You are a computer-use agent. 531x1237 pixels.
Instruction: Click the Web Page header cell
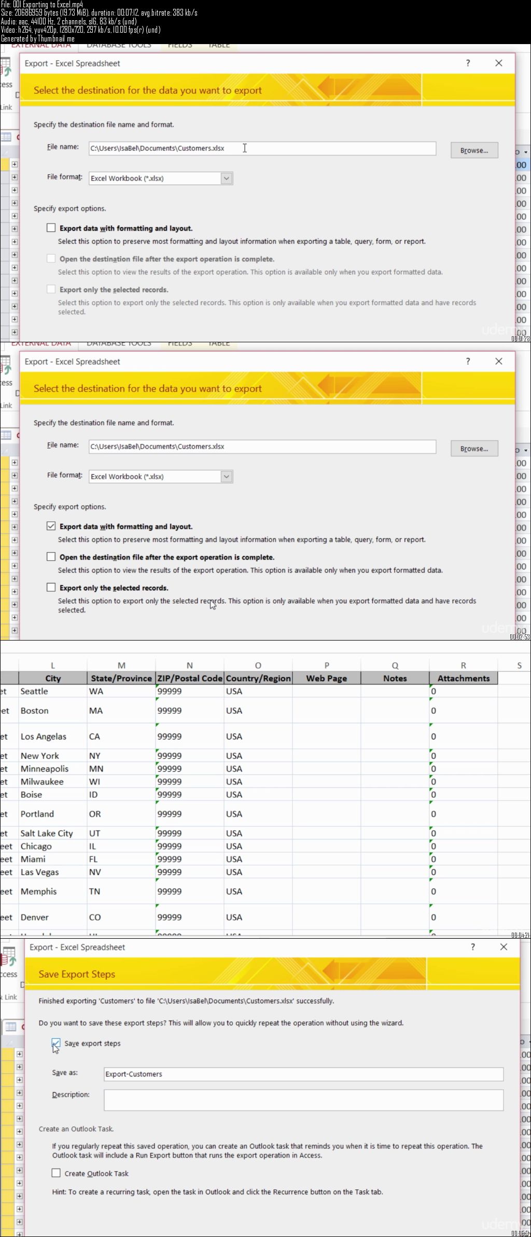pyautogui.click(x=327, y=678)
